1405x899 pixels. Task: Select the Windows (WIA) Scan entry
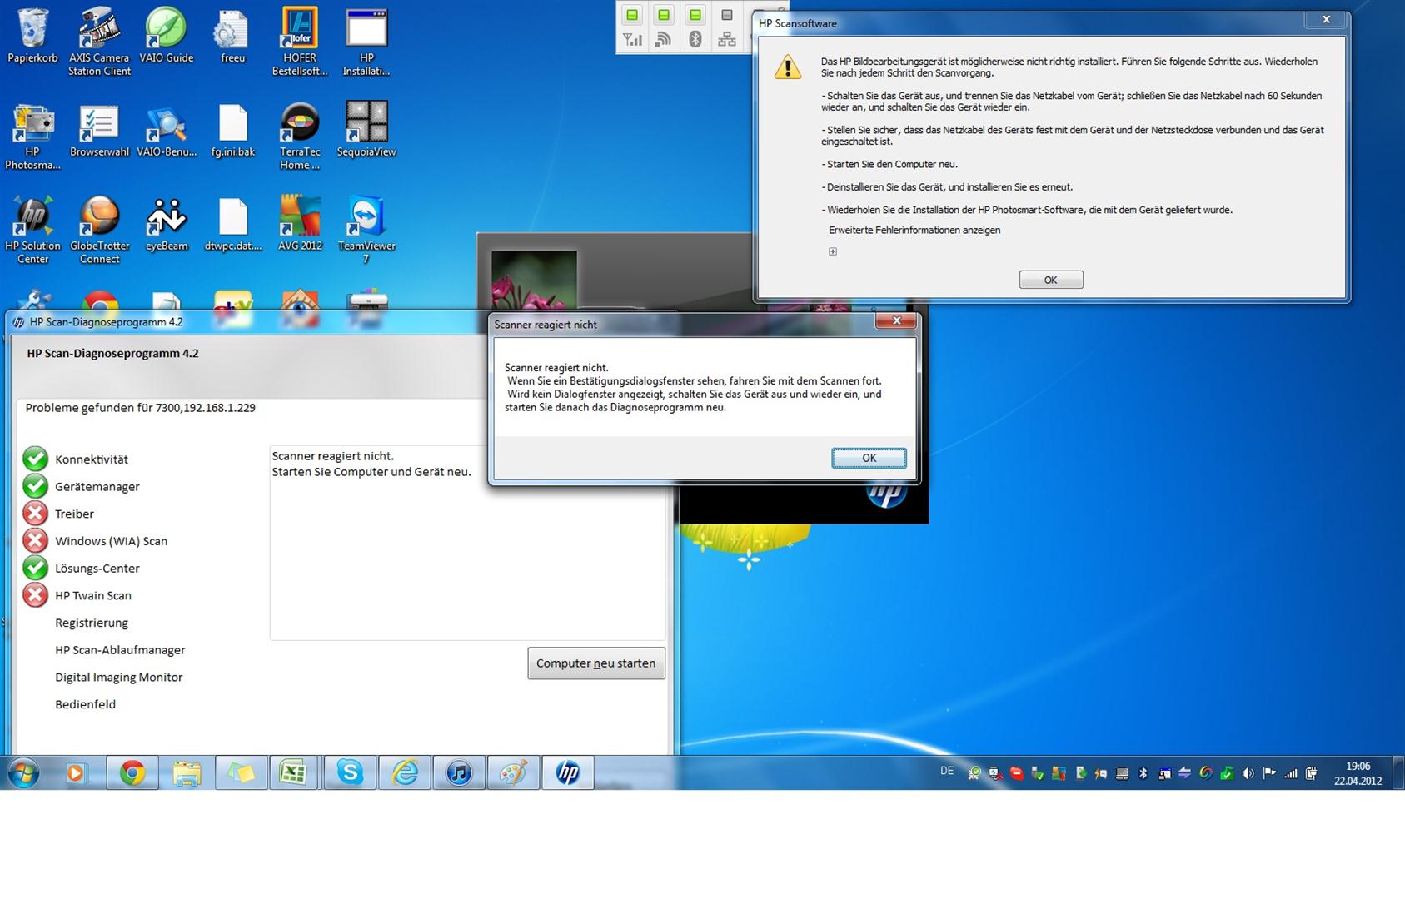(x=111, y=541)
